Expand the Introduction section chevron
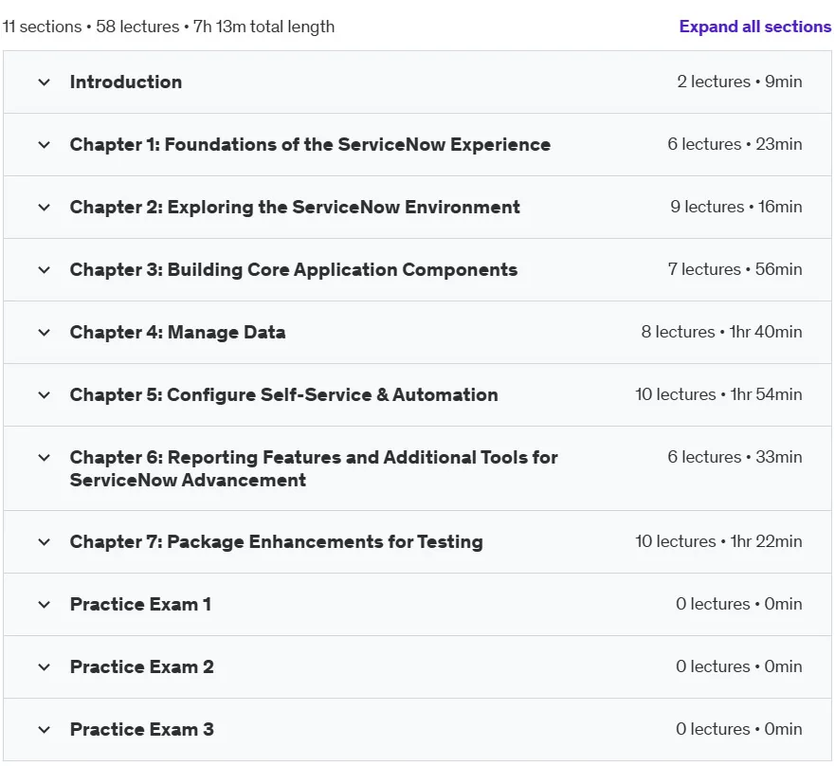This screenshot has width=835, height=766. coord(45,82)
